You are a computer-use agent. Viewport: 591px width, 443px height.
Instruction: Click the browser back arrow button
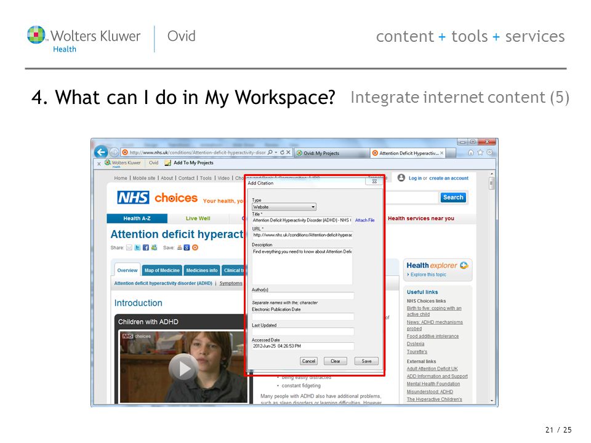[101, 152]
